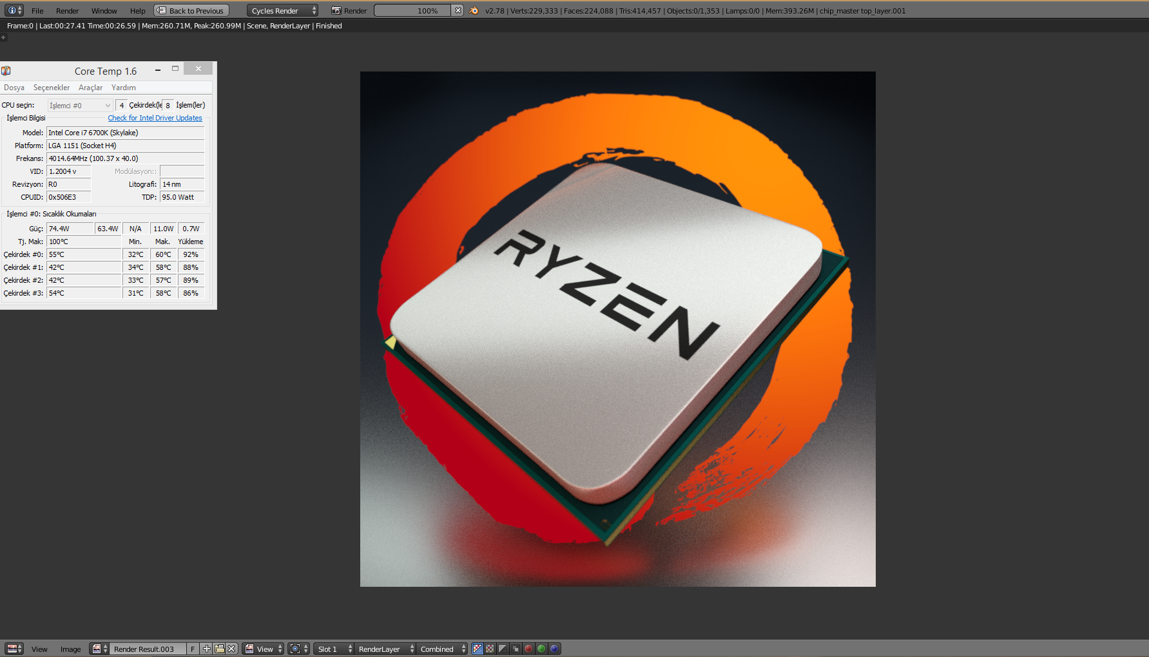Click the Revizyon value R0
Viewport: 1149px width, 657px height.
click(68, 184)
